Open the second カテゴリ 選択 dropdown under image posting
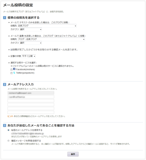Screen dimensions: 146x160 point(31,43)
